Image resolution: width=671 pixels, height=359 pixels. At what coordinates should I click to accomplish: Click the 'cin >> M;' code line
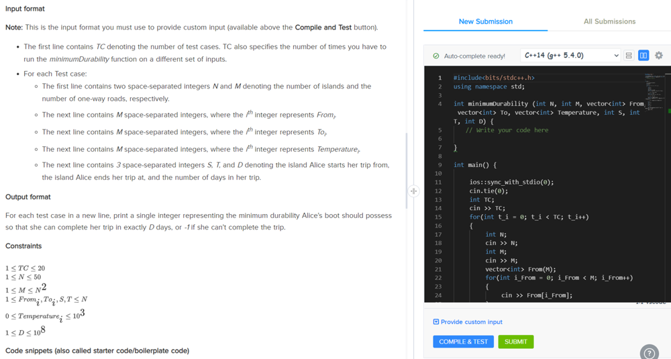click(x=501, y=260)
